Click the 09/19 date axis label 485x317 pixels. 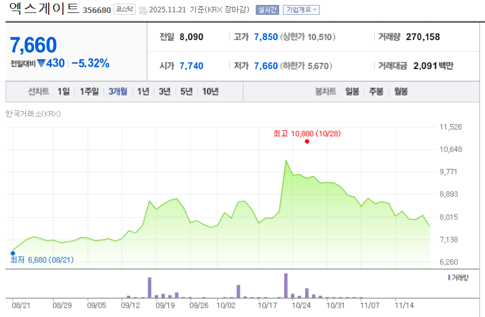[165, 305]
